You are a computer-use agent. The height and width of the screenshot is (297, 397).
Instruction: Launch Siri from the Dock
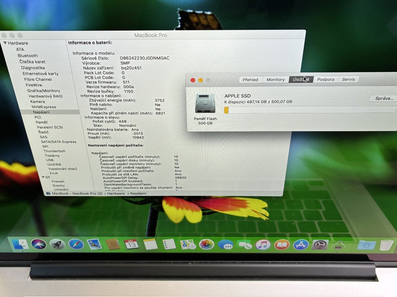[39, 244]
